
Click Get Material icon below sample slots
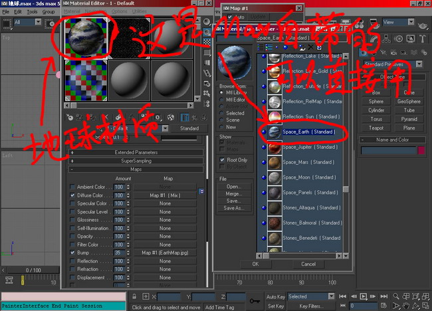70,118
